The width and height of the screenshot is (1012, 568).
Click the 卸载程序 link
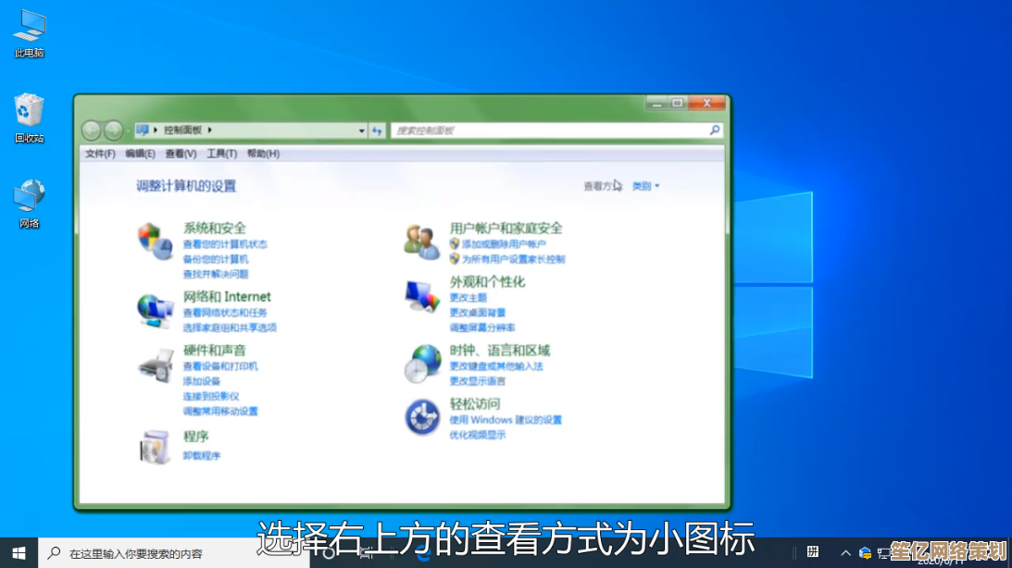pyautogui.click(x=205, y=457)
